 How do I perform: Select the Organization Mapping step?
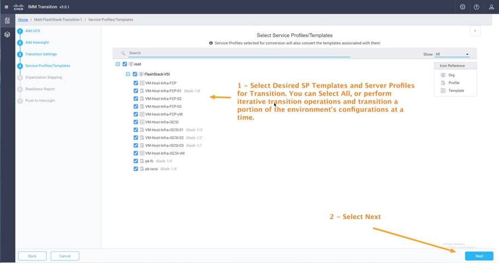point(44,77)
